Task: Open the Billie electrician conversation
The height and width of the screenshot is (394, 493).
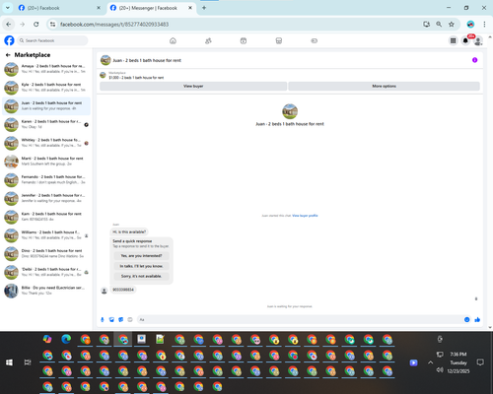Action: 46,291
